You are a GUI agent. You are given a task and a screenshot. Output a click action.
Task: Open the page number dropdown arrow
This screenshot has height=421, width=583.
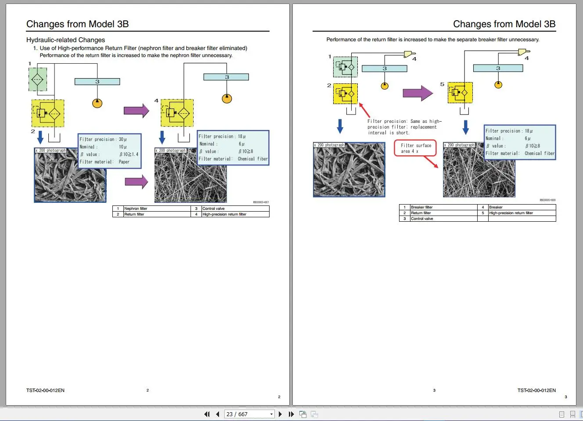[x=271, y=414]
